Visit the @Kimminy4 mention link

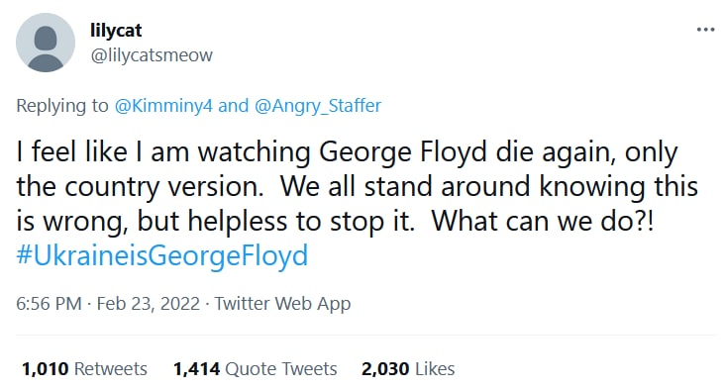click(163, 106)
